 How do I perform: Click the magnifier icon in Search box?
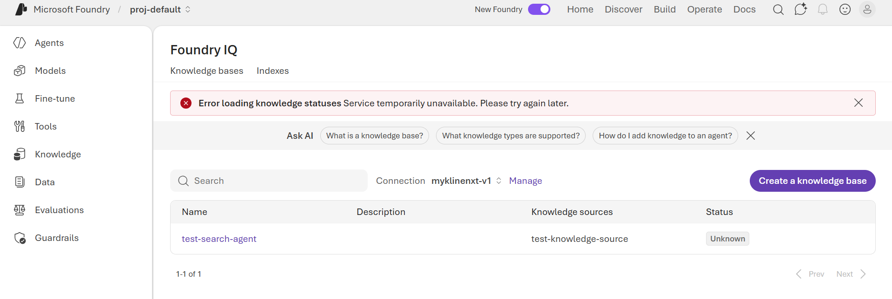click(x=184, y=181)
